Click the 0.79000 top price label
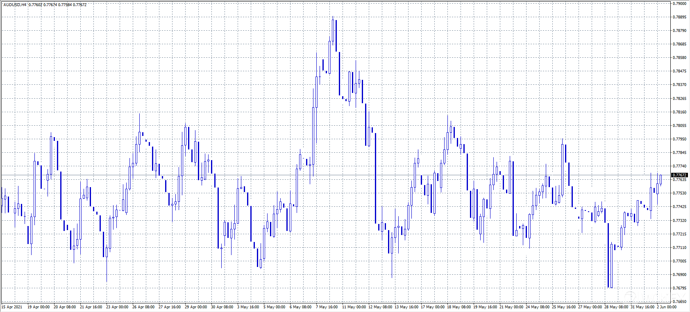This screenshot has height=312, width=690. click(679, 4)
